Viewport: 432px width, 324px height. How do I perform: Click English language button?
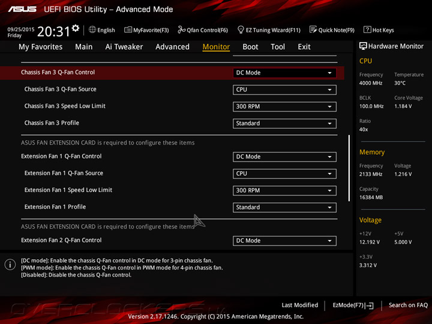102,30
